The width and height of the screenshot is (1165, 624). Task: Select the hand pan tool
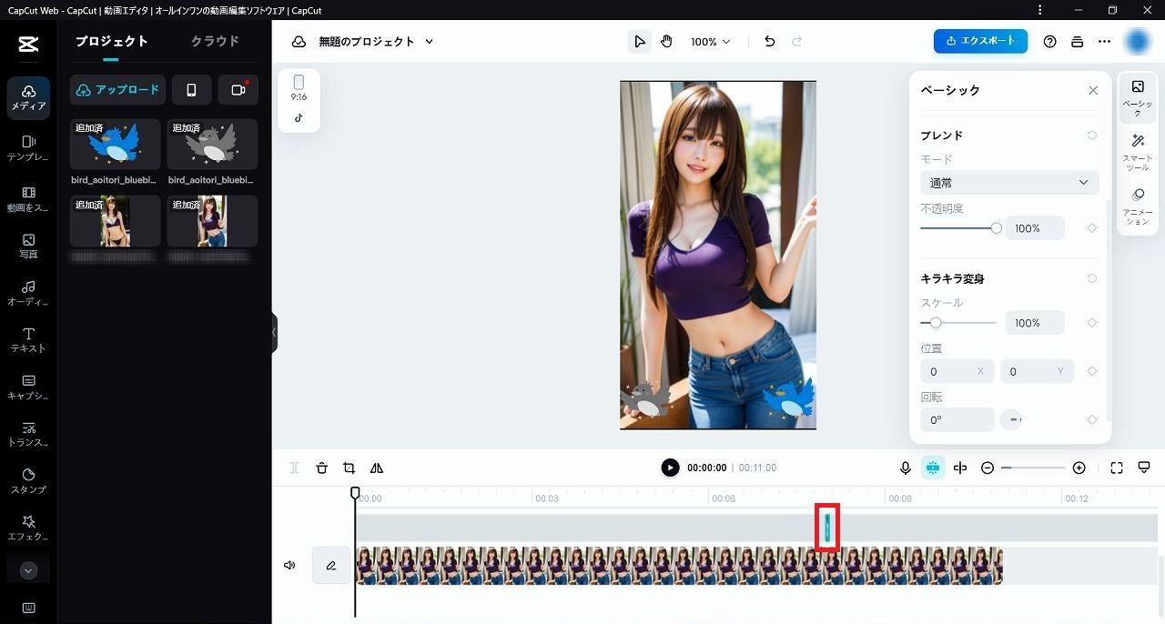click(666, 42)
